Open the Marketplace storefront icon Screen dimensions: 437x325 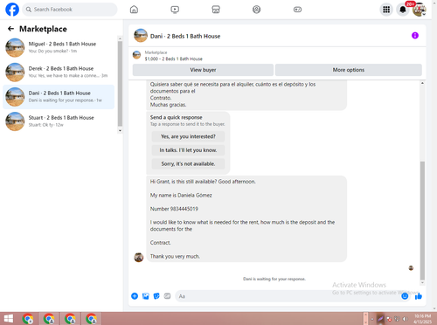[x=216, y=10]
